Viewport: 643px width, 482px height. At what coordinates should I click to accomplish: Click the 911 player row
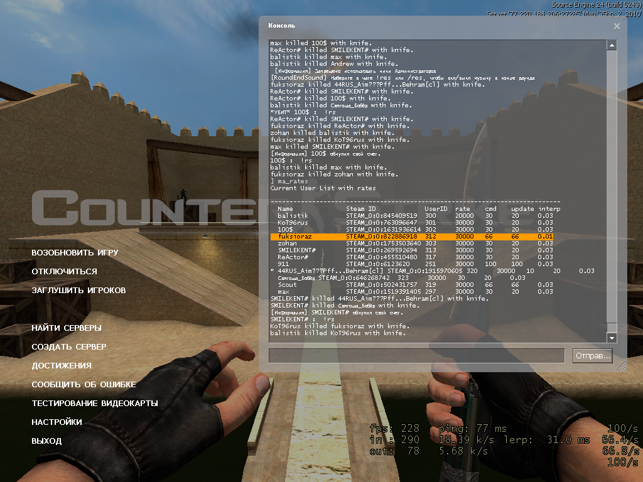click(415, 264)
